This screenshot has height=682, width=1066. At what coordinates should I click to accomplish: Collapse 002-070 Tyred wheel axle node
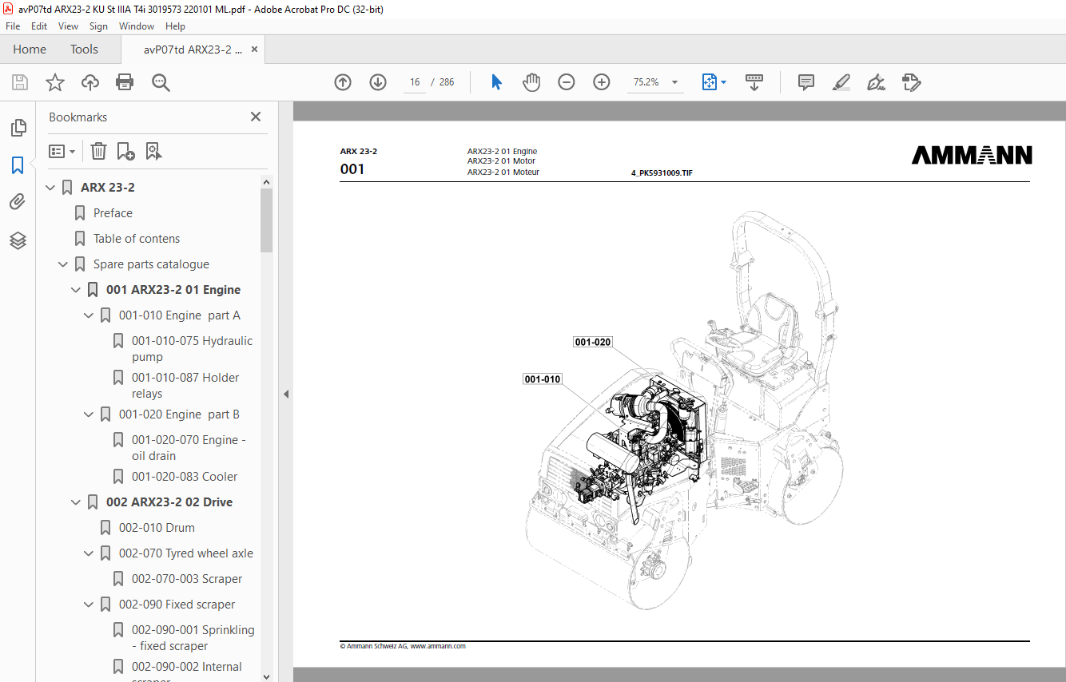pos(89,553)
